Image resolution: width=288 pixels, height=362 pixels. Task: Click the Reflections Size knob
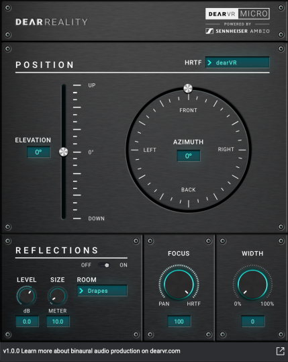coord(58,296)
